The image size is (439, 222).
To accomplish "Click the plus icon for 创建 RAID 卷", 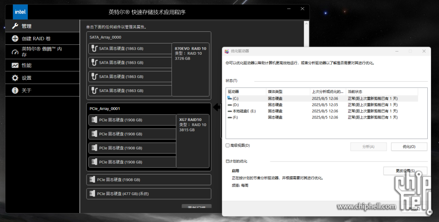I will pyautogui.click(x=15, y=39).
